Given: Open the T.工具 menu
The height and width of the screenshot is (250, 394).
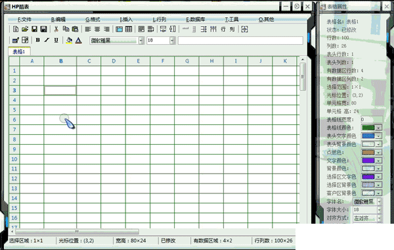Looking at the screenshot, I should coord(232,19).
